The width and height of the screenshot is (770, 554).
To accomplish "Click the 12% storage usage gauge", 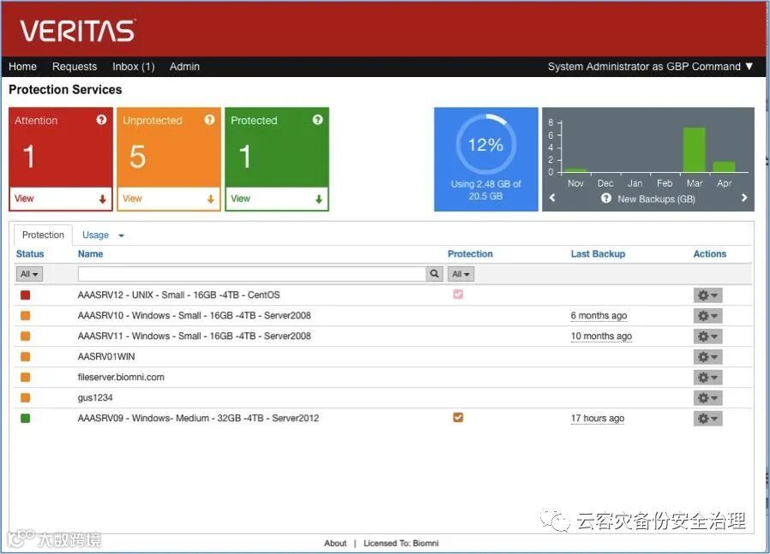I will 485,145.
